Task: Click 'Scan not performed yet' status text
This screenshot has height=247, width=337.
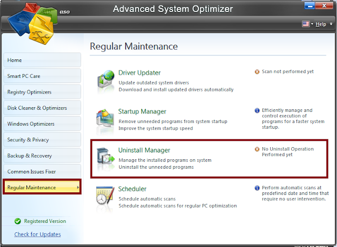Action: click(x=288, y=71)
